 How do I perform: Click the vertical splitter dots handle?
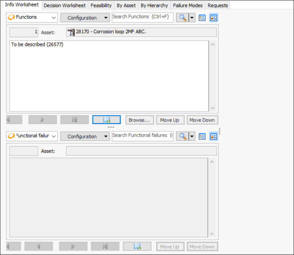220,131
